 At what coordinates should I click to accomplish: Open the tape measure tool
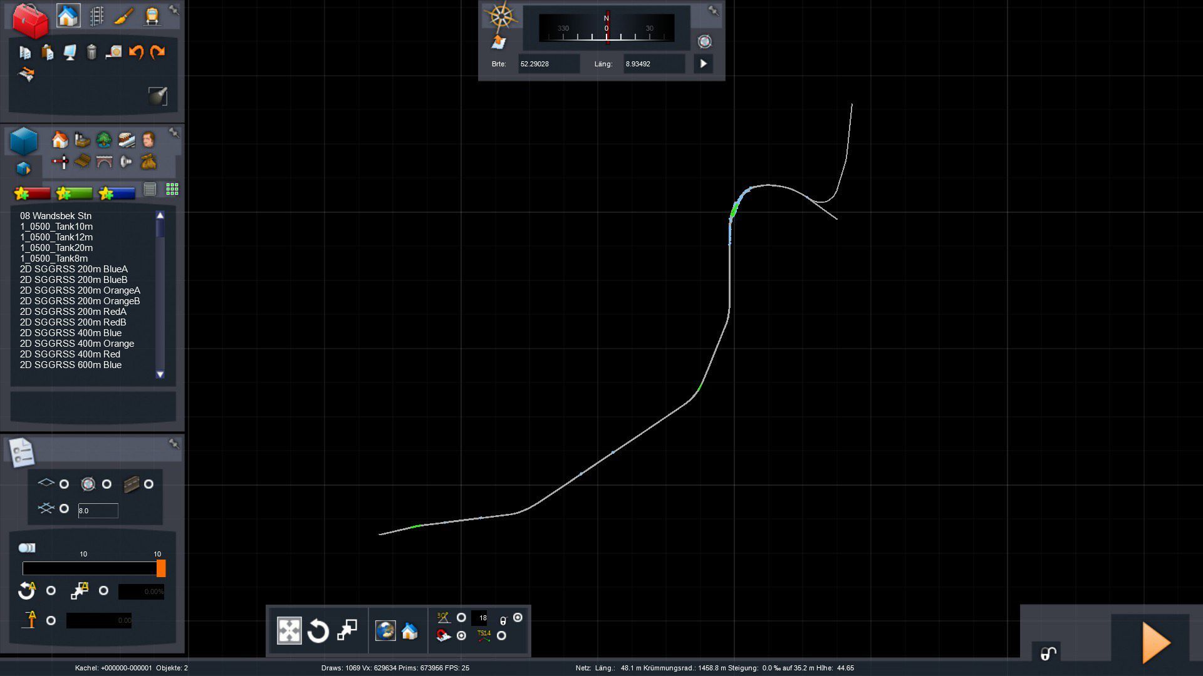pos(113,52)
